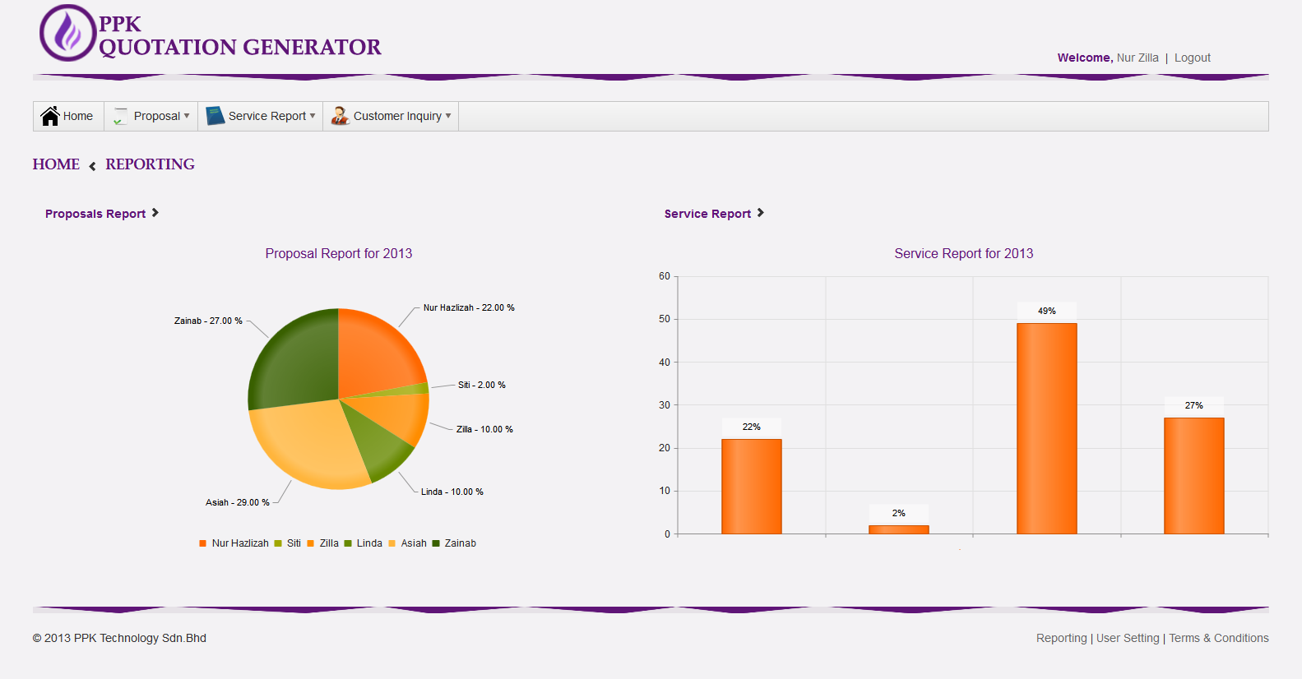
Task: Expand the Customer Inquiry dropdown arrow
Action: click(x=448, y=116)
